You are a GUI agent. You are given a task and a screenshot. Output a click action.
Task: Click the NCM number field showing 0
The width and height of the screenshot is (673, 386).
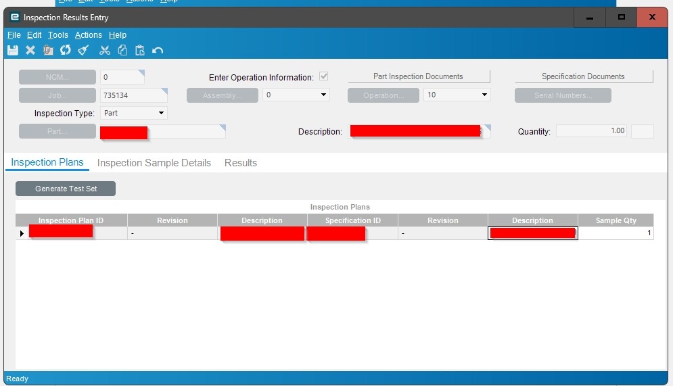(x=122, y=77)
